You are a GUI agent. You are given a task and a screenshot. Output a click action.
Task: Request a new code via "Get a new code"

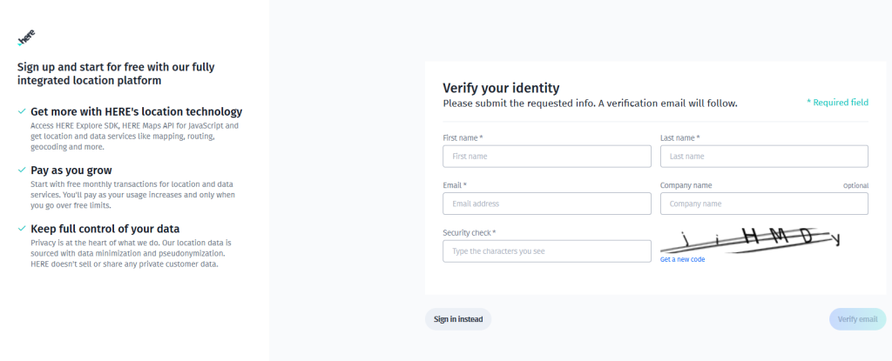coord(682,259)
